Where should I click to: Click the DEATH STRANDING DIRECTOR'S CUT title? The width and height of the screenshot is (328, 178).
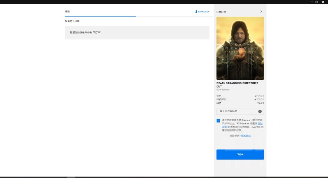237,85
